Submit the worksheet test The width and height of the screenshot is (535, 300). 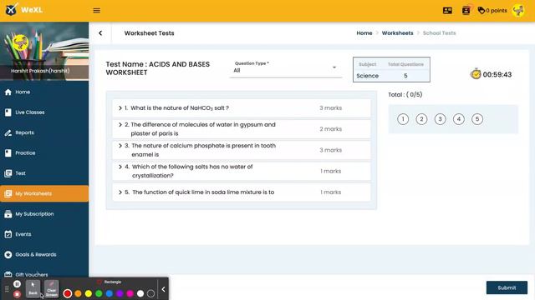[x=507, y=287]
